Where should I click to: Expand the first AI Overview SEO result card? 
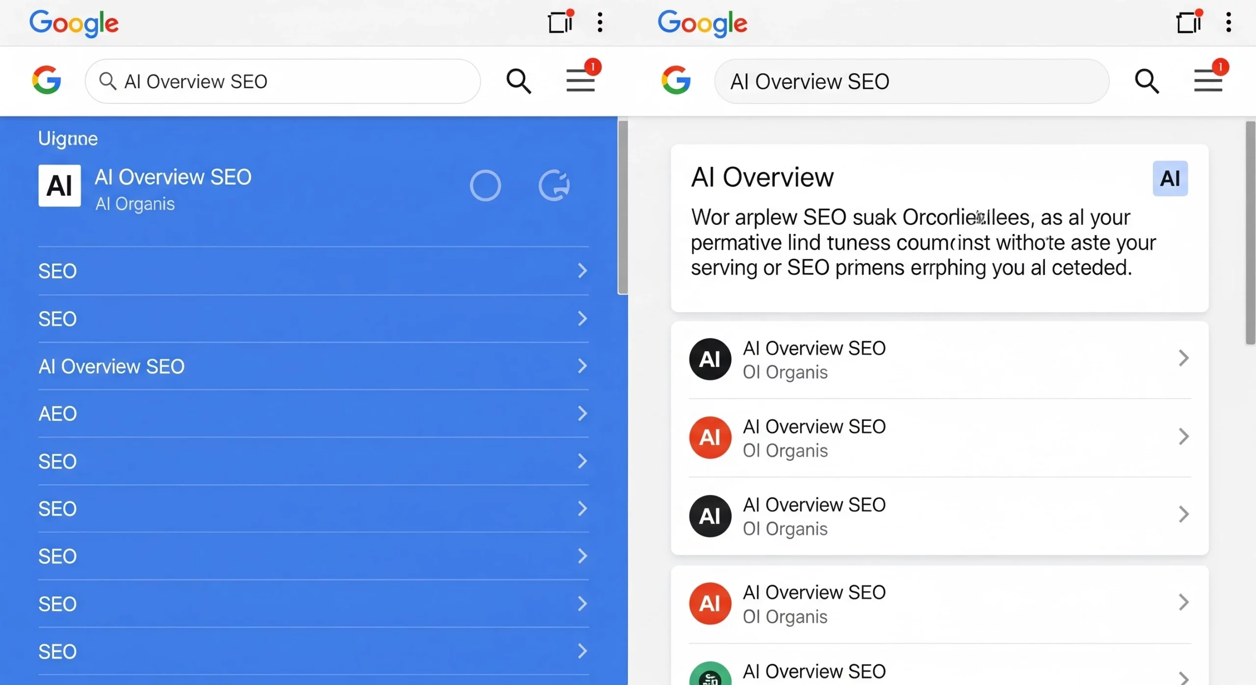click(1183, 358)
